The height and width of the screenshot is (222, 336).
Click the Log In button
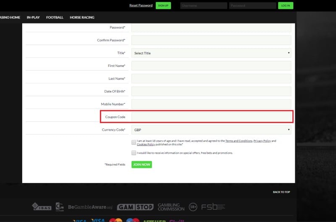tap(286, 5)
